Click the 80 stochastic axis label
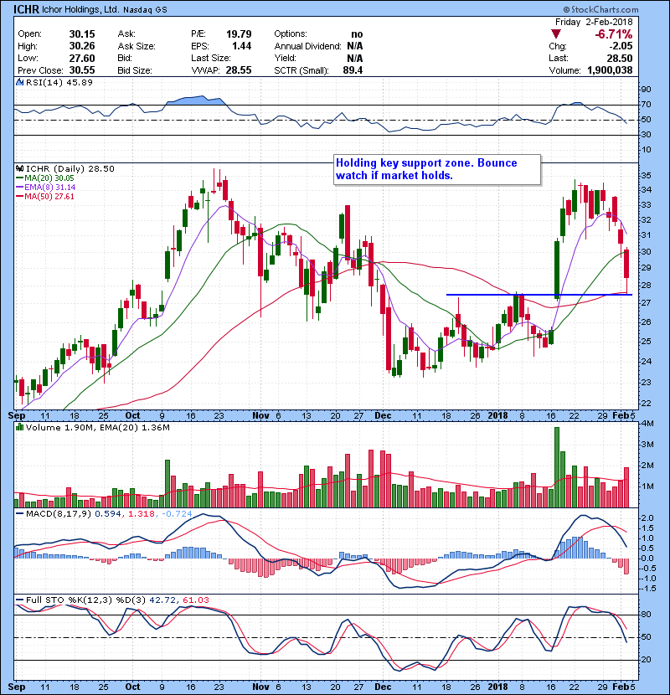 [647, 615]
